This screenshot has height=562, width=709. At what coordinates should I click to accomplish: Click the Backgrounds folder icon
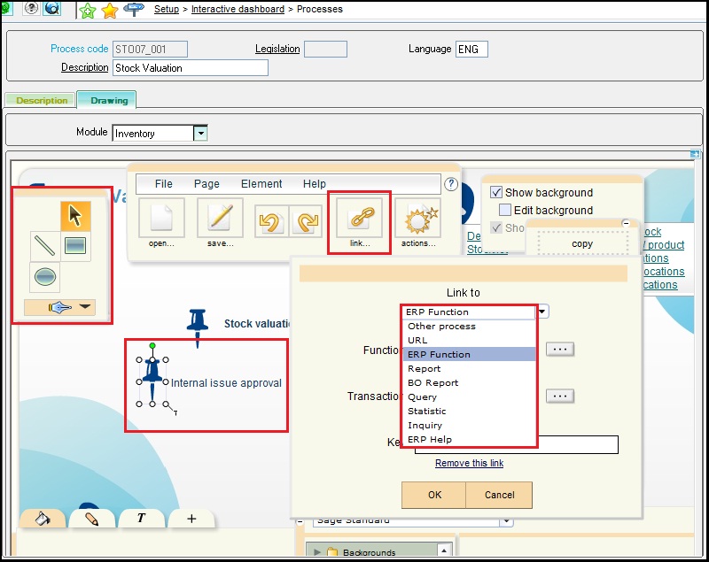[332, 552]
